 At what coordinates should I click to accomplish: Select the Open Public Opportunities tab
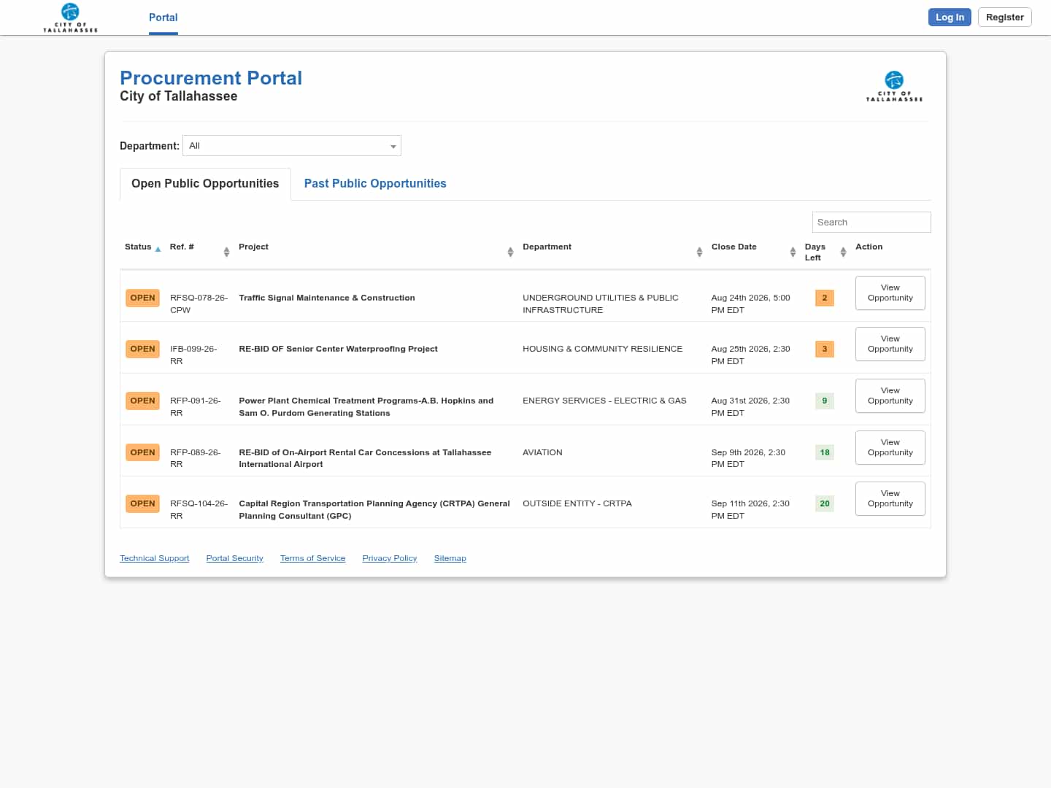pos(205,184)
